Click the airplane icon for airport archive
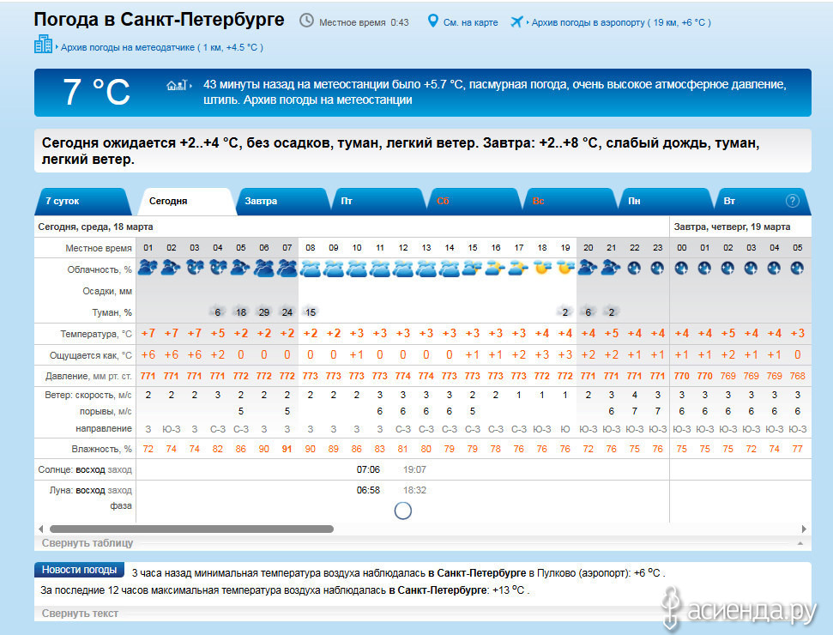This screenshot has width=833, height=635. coord(516,21)
